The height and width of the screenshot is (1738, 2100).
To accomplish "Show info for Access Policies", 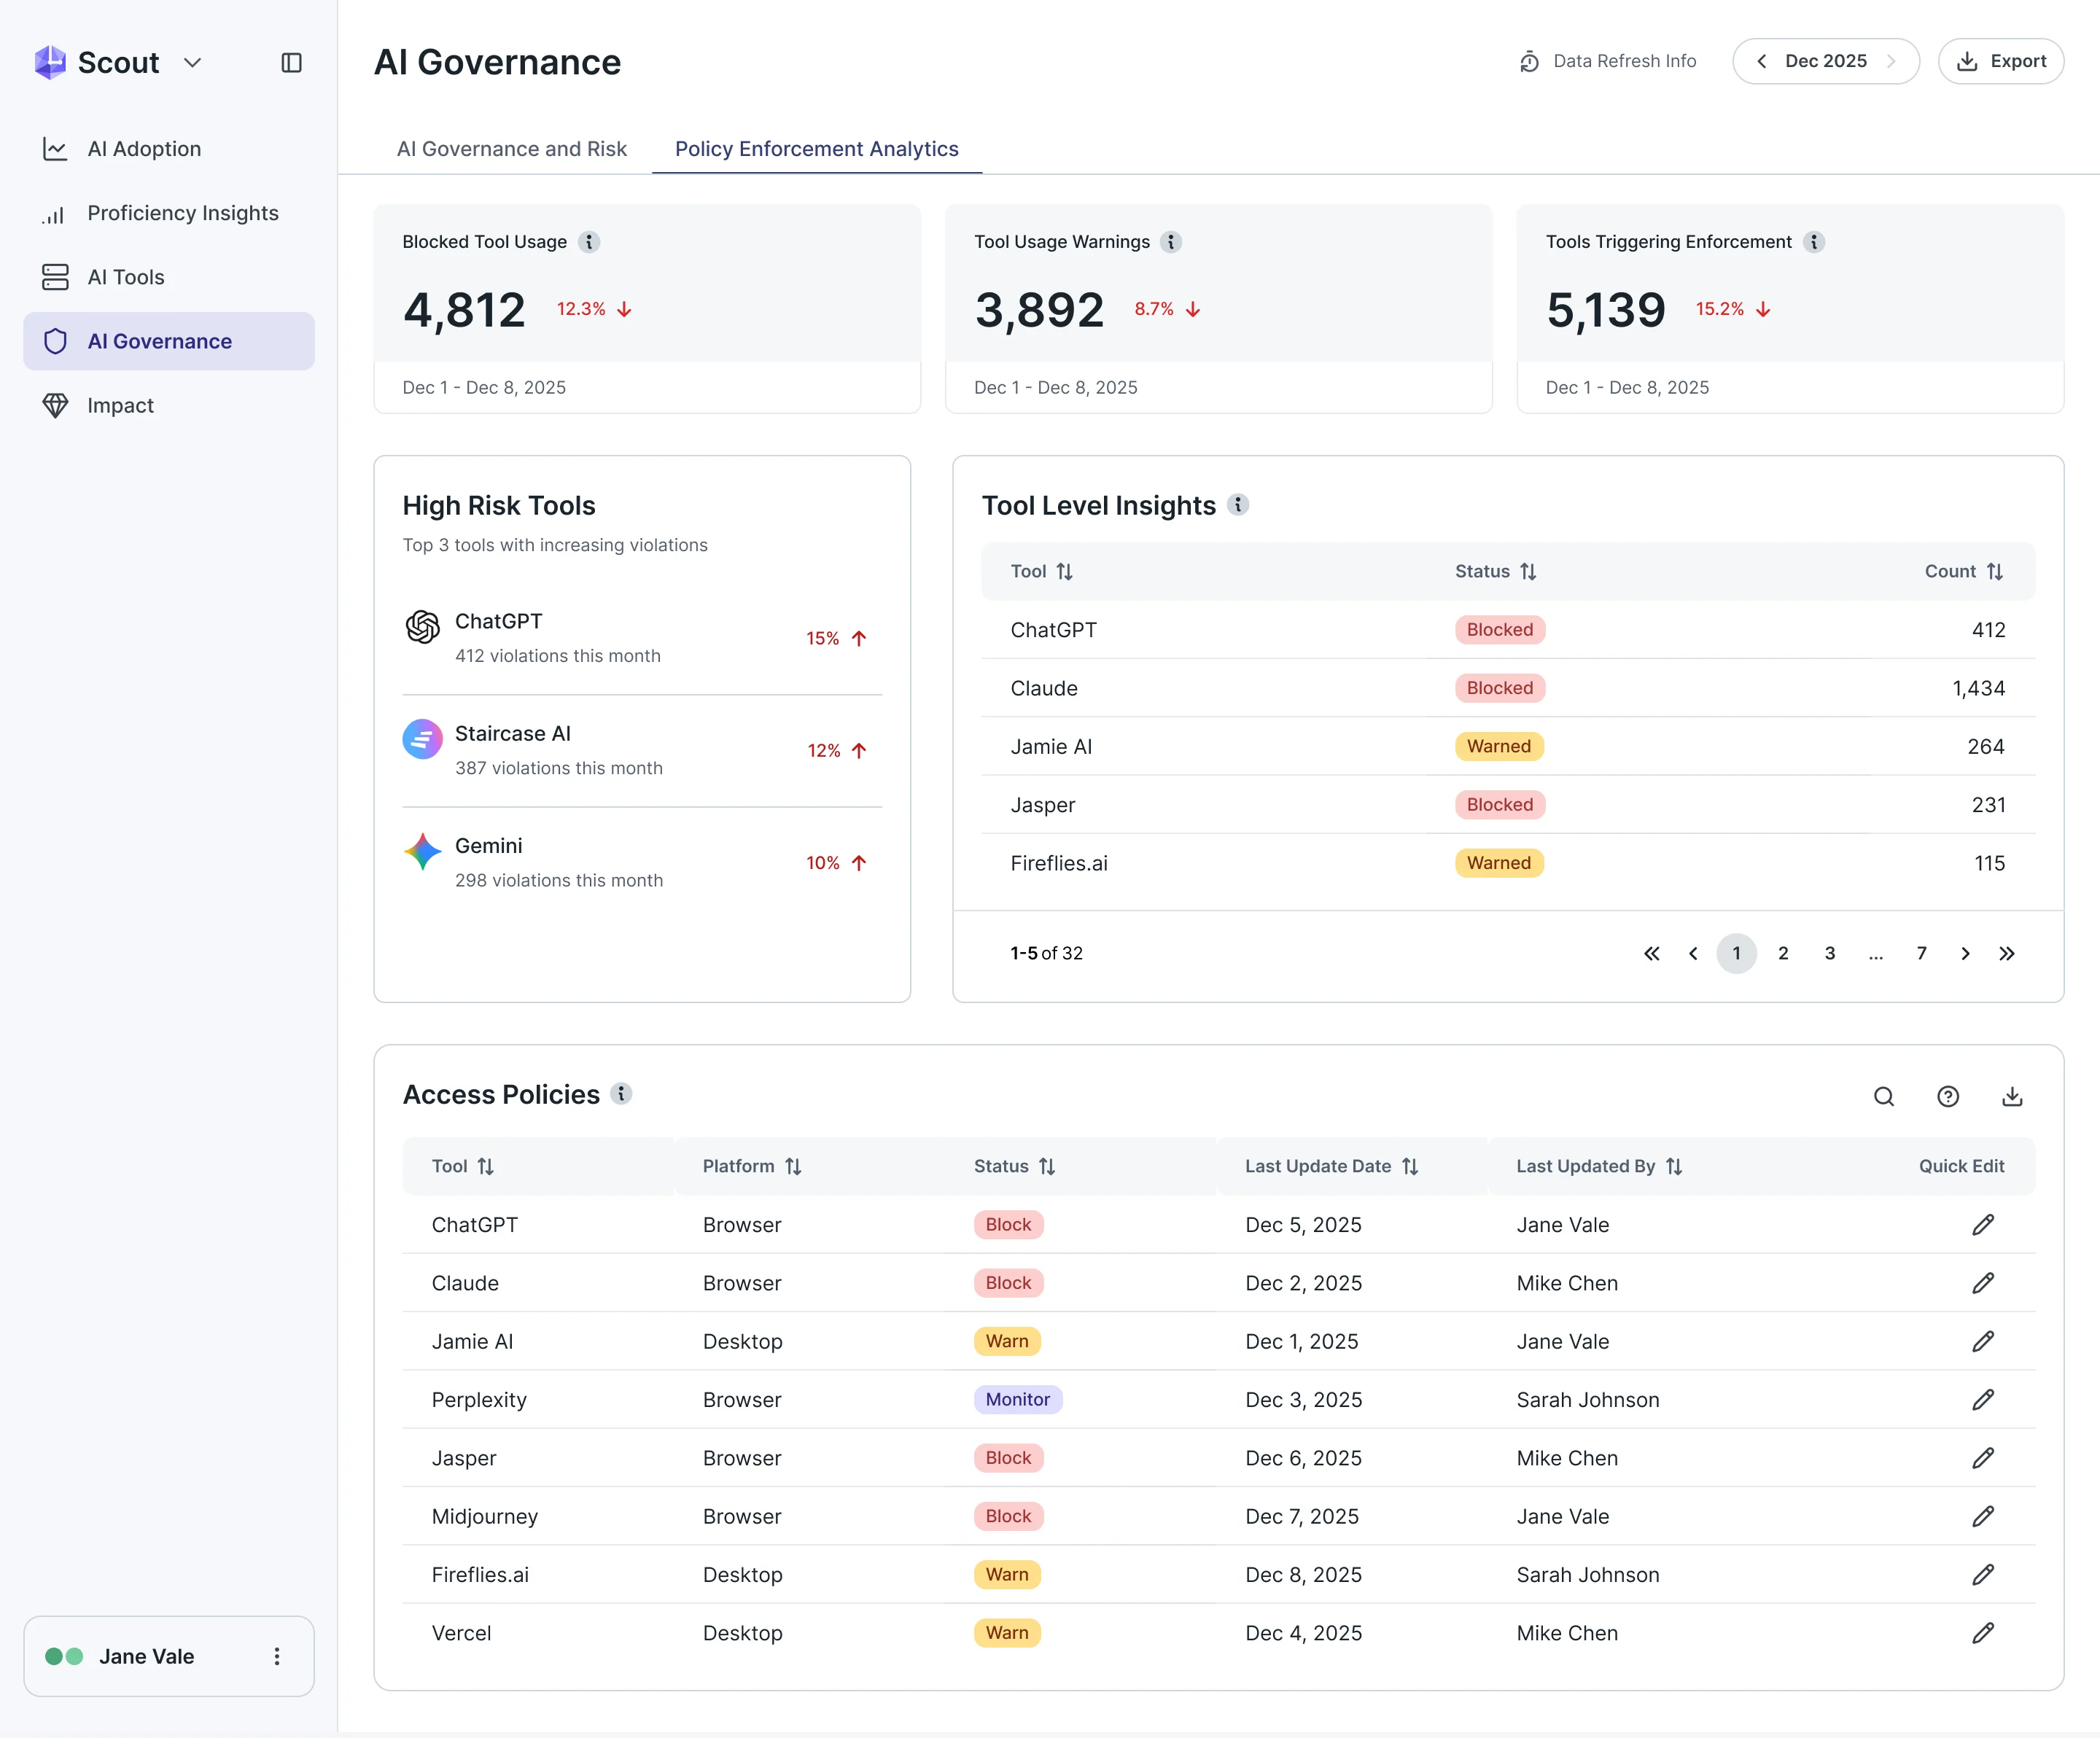I will [x=621, y=1094].
